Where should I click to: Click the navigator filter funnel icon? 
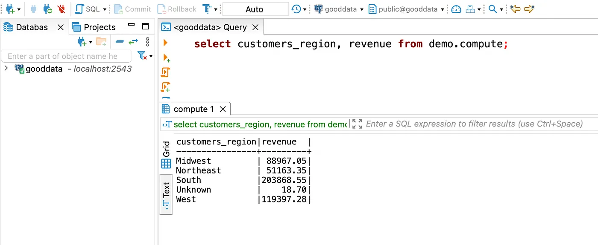(x=142, y=56)
